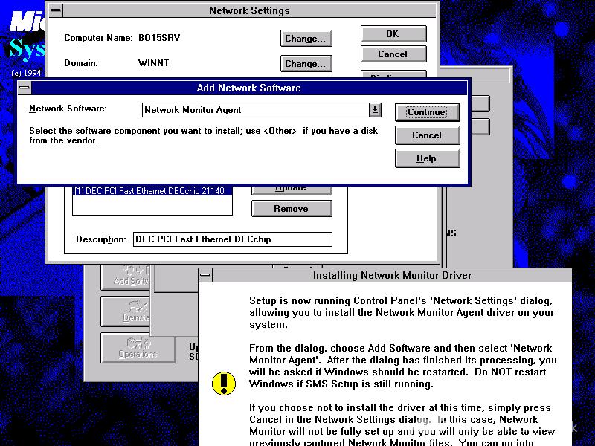The width and height of the screenshot is (595, 446).
Task: Open Add Network Software system menu box
Action: pyautogui.click(x=25, y=88)
